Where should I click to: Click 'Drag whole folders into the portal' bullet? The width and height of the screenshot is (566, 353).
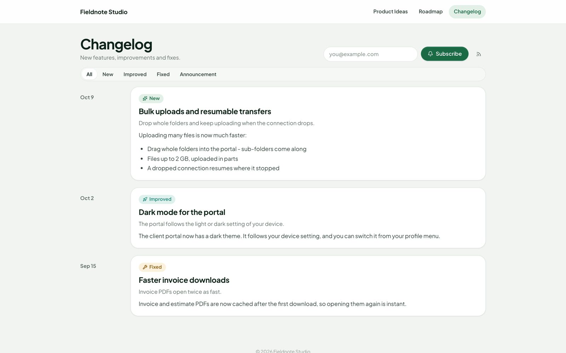pos(227,149)
